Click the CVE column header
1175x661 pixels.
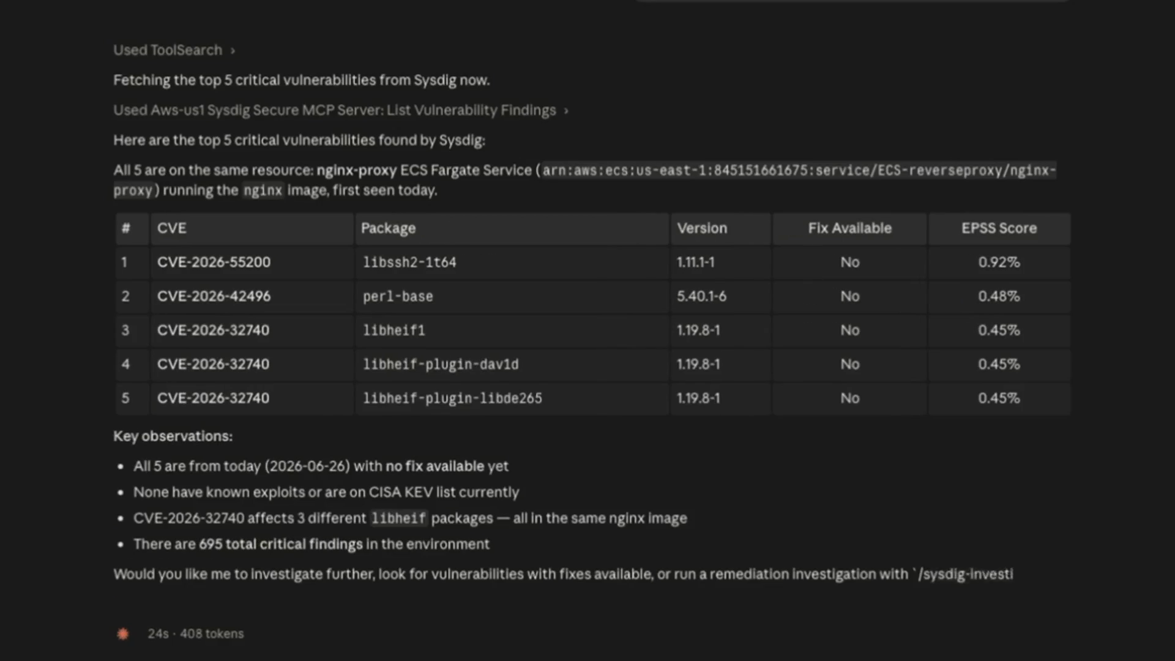171,228
